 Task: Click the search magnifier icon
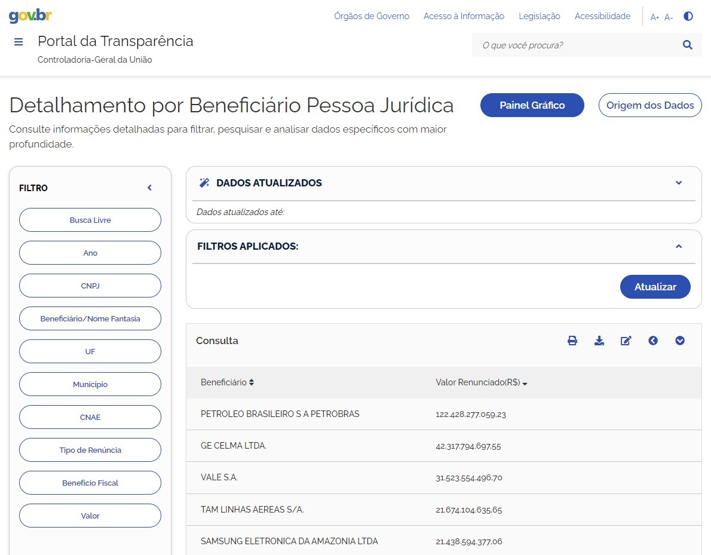coord(688,45)
